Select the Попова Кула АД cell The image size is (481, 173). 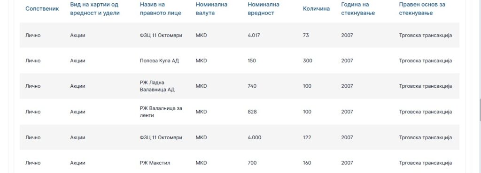159,60
